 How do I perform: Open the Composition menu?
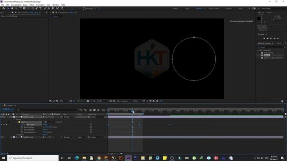[x=16, y=5]
